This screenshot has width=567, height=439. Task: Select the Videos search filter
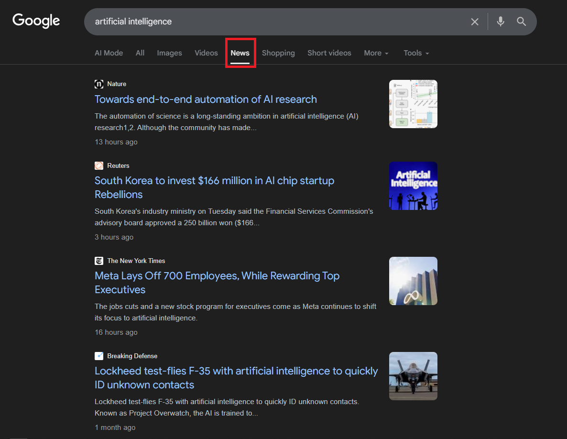tap(206, 53)
